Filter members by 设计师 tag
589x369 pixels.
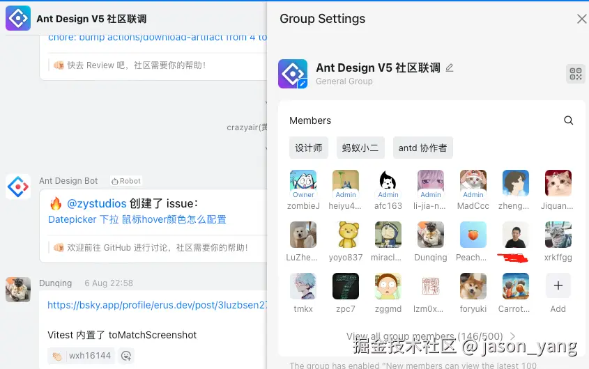click(308, 148)
